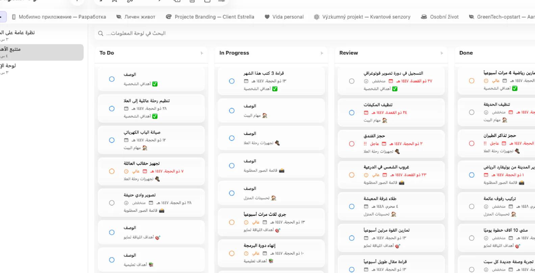
Task: Open the Výzkumný projekt — Kvantové senzory tab
Action: (362, 17)
